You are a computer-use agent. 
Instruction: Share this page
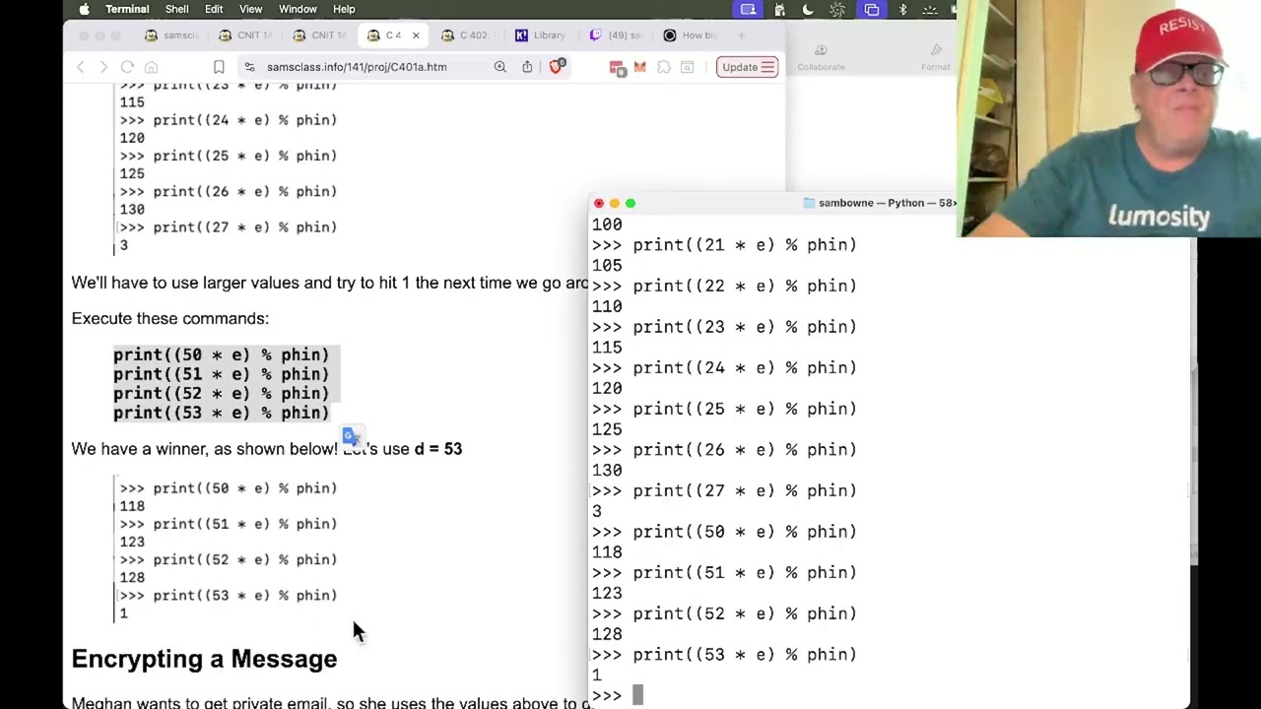(527, 67)
